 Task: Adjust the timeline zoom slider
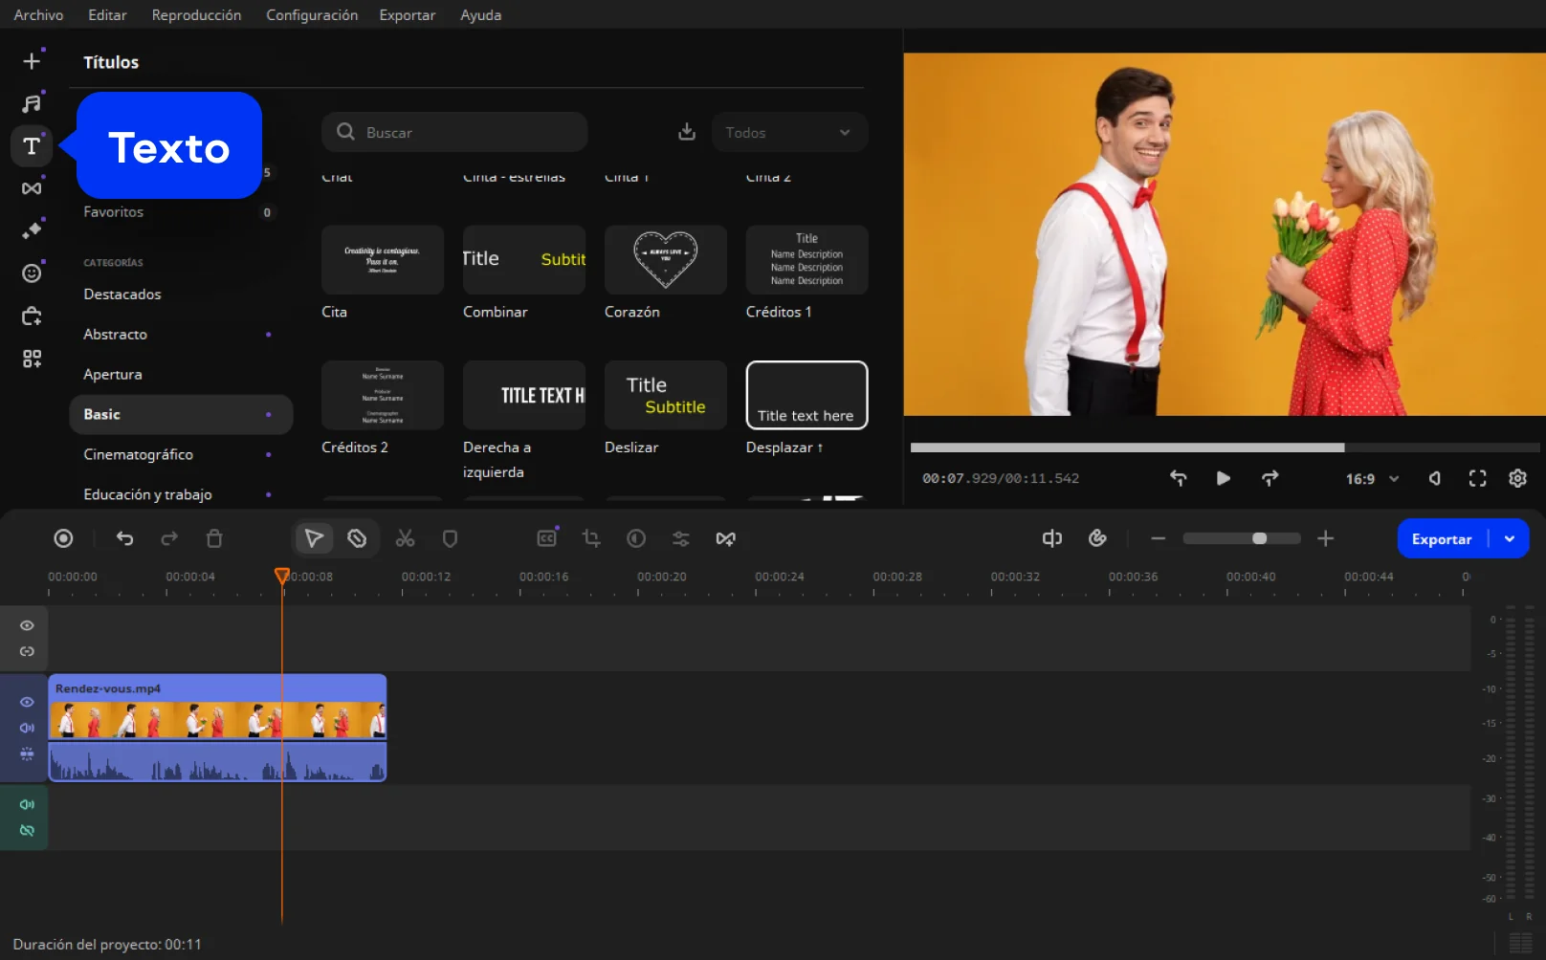[1259, 539]
